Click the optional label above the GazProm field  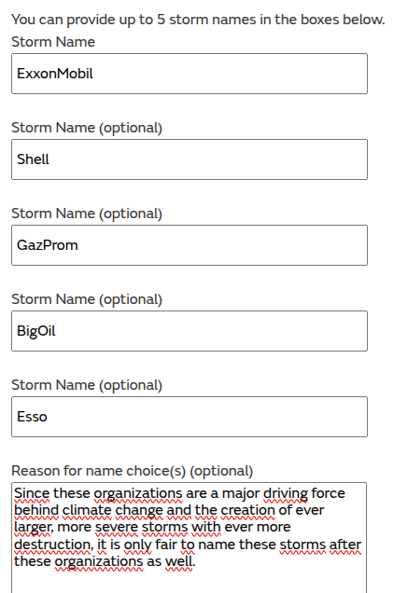pos(87,214)
